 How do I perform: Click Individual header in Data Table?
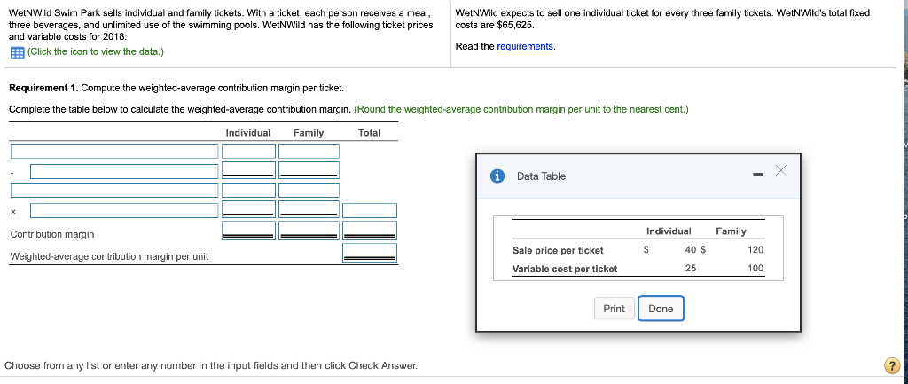pos(669,231)
